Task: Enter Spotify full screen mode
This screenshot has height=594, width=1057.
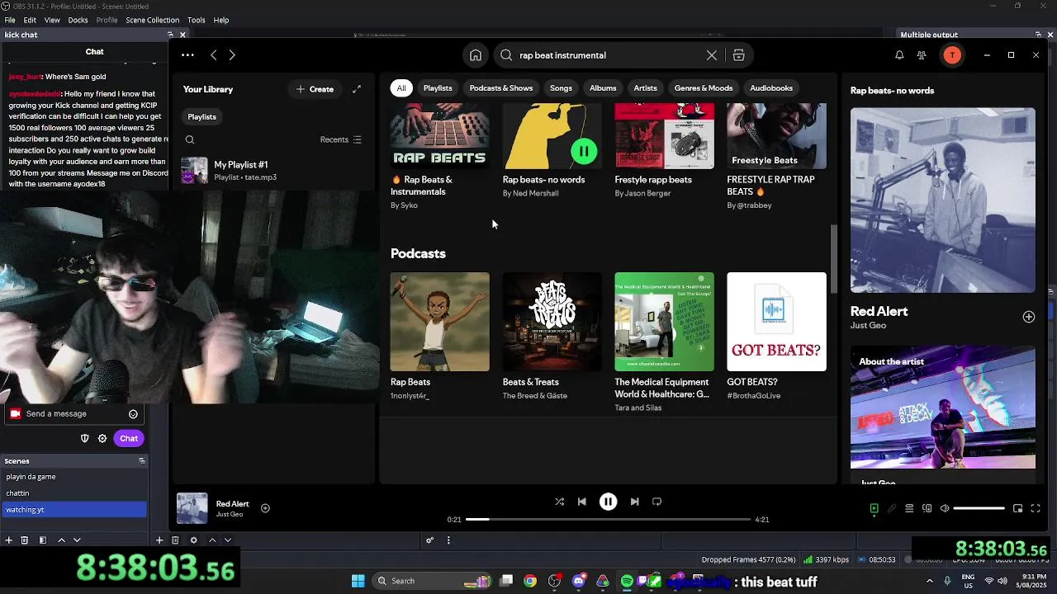Action: (x=1036, y=509)
